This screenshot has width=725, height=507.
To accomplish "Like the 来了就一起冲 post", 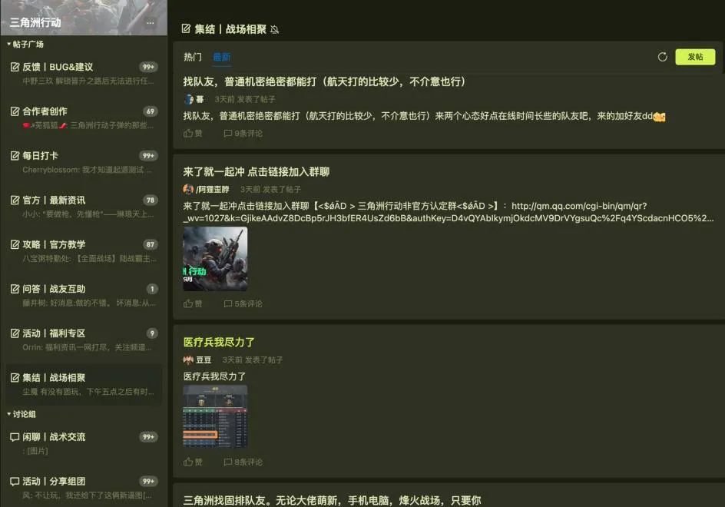I will (x=193, y=304).
